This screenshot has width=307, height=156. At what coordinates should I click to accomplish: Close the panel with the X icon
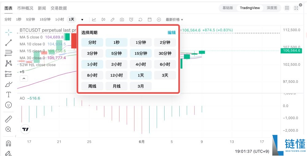(x=301, y=5)
